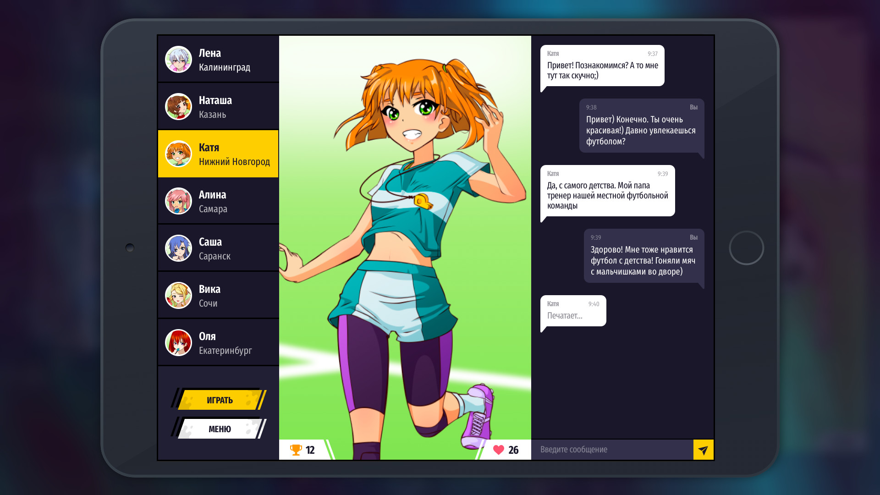Click Лена's round avatar icon
The image size is (880, 495).
coord(178,60)
